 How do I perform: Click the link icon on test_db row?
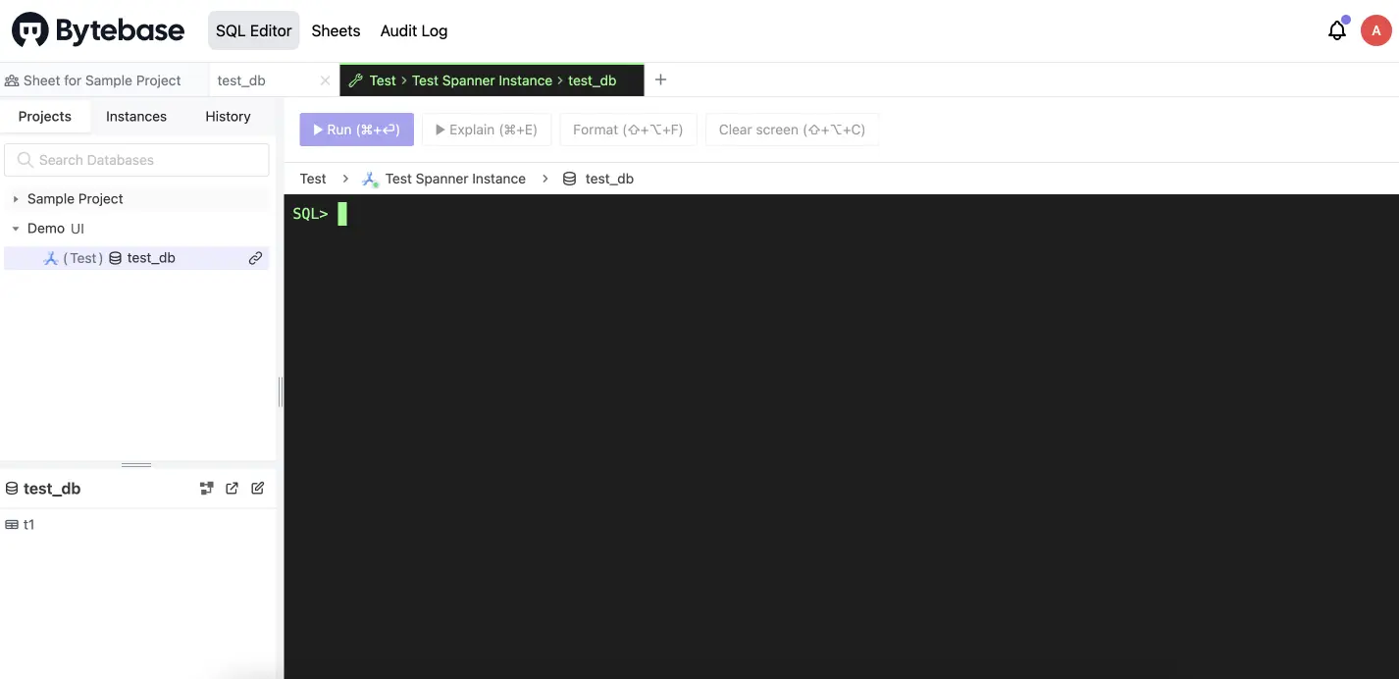pyautogui.click(x=255, y=258)
